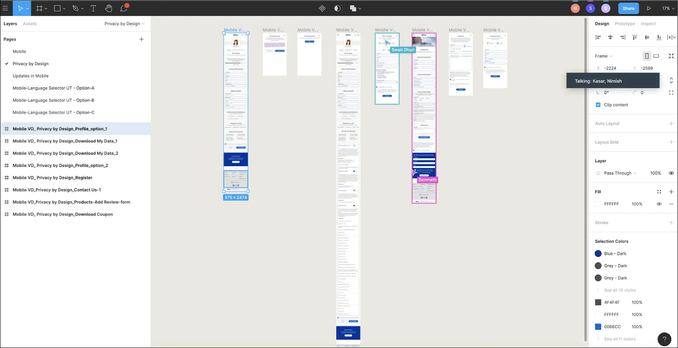
Task: Select the Hand tool
Action: coord(109,8)
